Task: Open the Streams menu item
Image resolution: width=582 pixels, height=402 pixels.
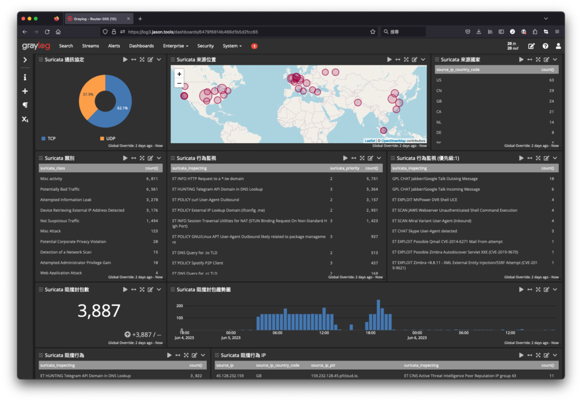Action: (90, 46)
